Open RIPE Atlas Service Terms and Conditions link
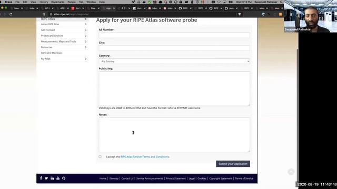The width and height of the screenshot is (337, 189). coord(145,157)
